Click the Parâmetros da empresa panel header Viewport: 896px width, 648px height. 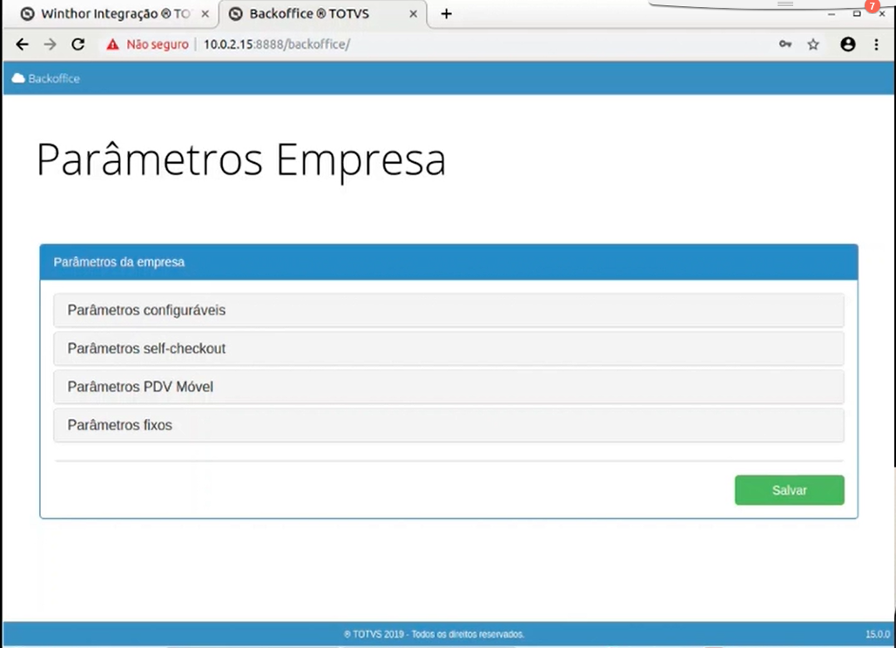point(448,262)
